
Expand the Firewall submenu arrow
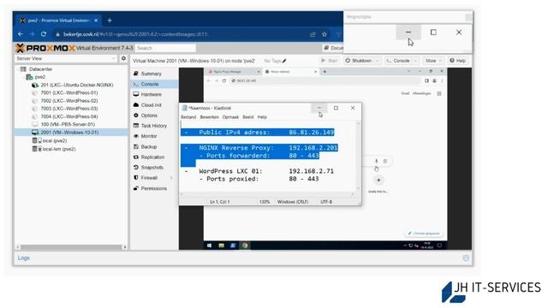171,178
